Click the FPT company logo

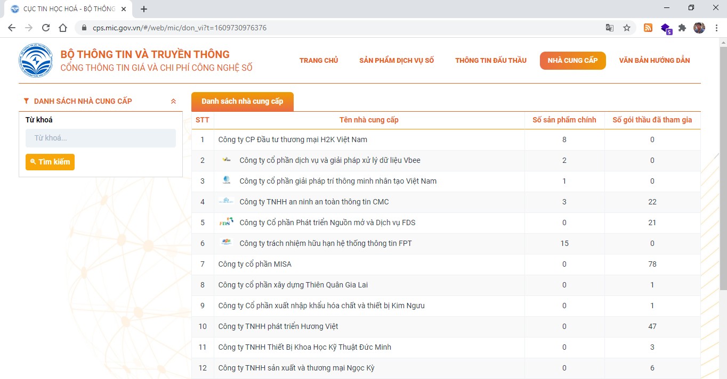click(x=227, y=243)
